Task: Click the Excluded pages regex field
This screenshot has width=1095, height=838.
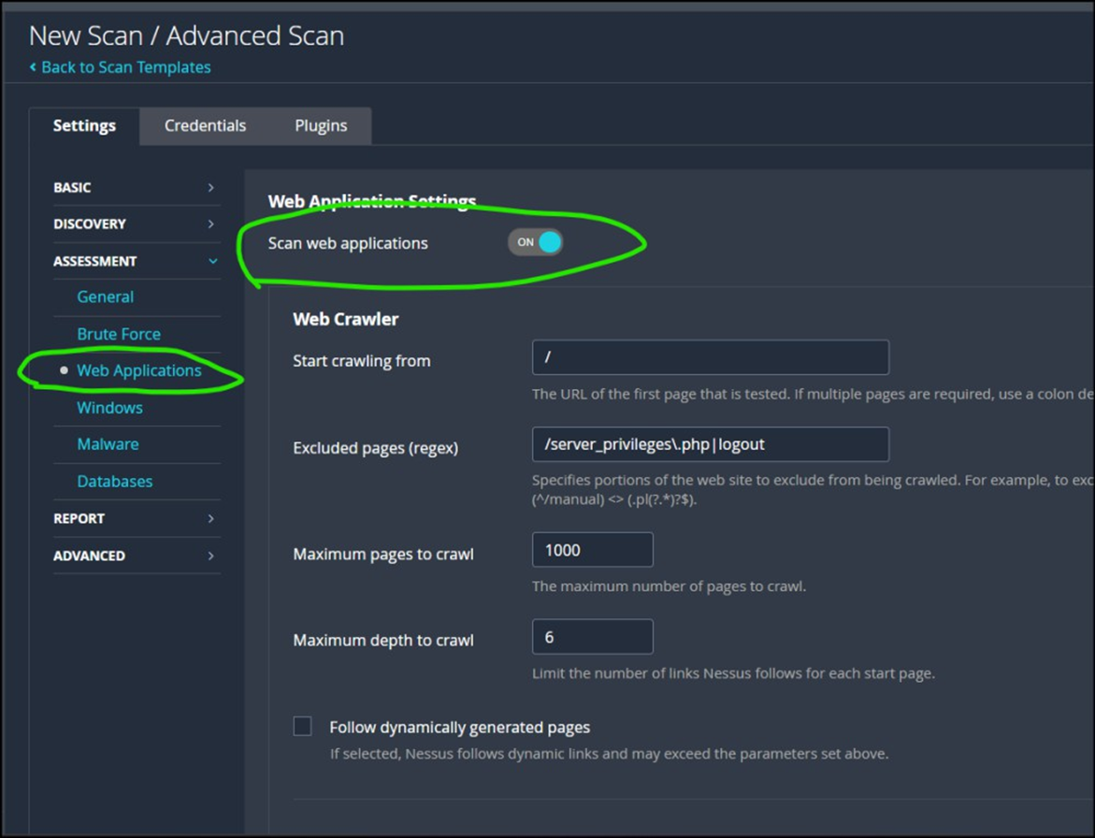Action: (x=711, y=444)
